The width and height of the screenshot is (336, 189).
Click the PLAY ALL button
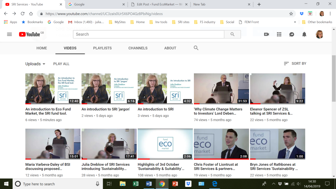(61, 64)
